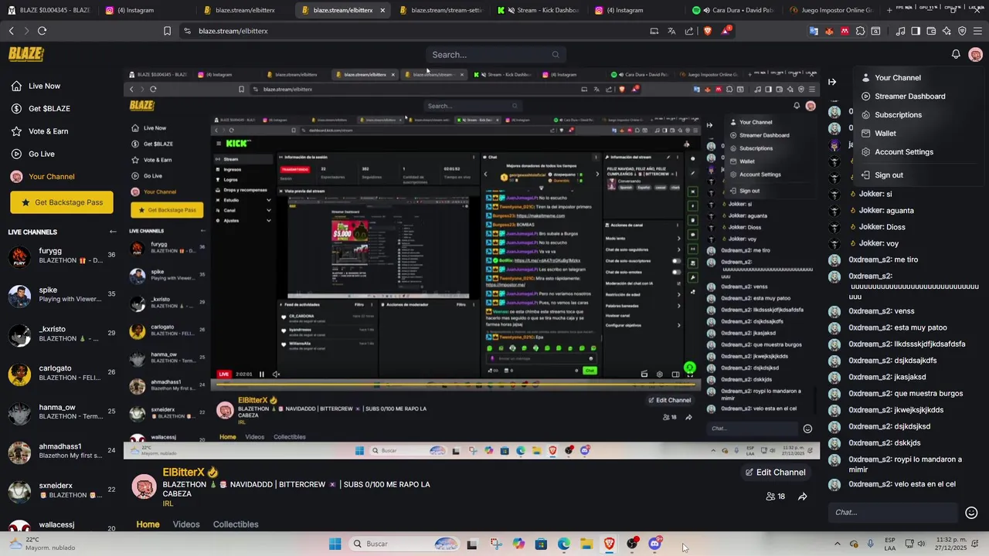Click the IRL category link
989x556 pixels.
point(168,503)
